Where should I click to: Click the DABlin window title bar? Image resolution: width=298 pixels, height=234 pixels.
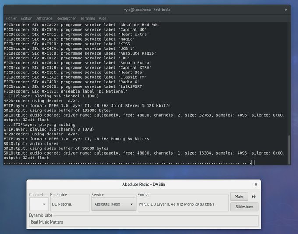point(144,184)
